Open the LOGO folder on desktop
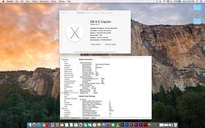Screen dimensions: 205x128 (197, 22)
